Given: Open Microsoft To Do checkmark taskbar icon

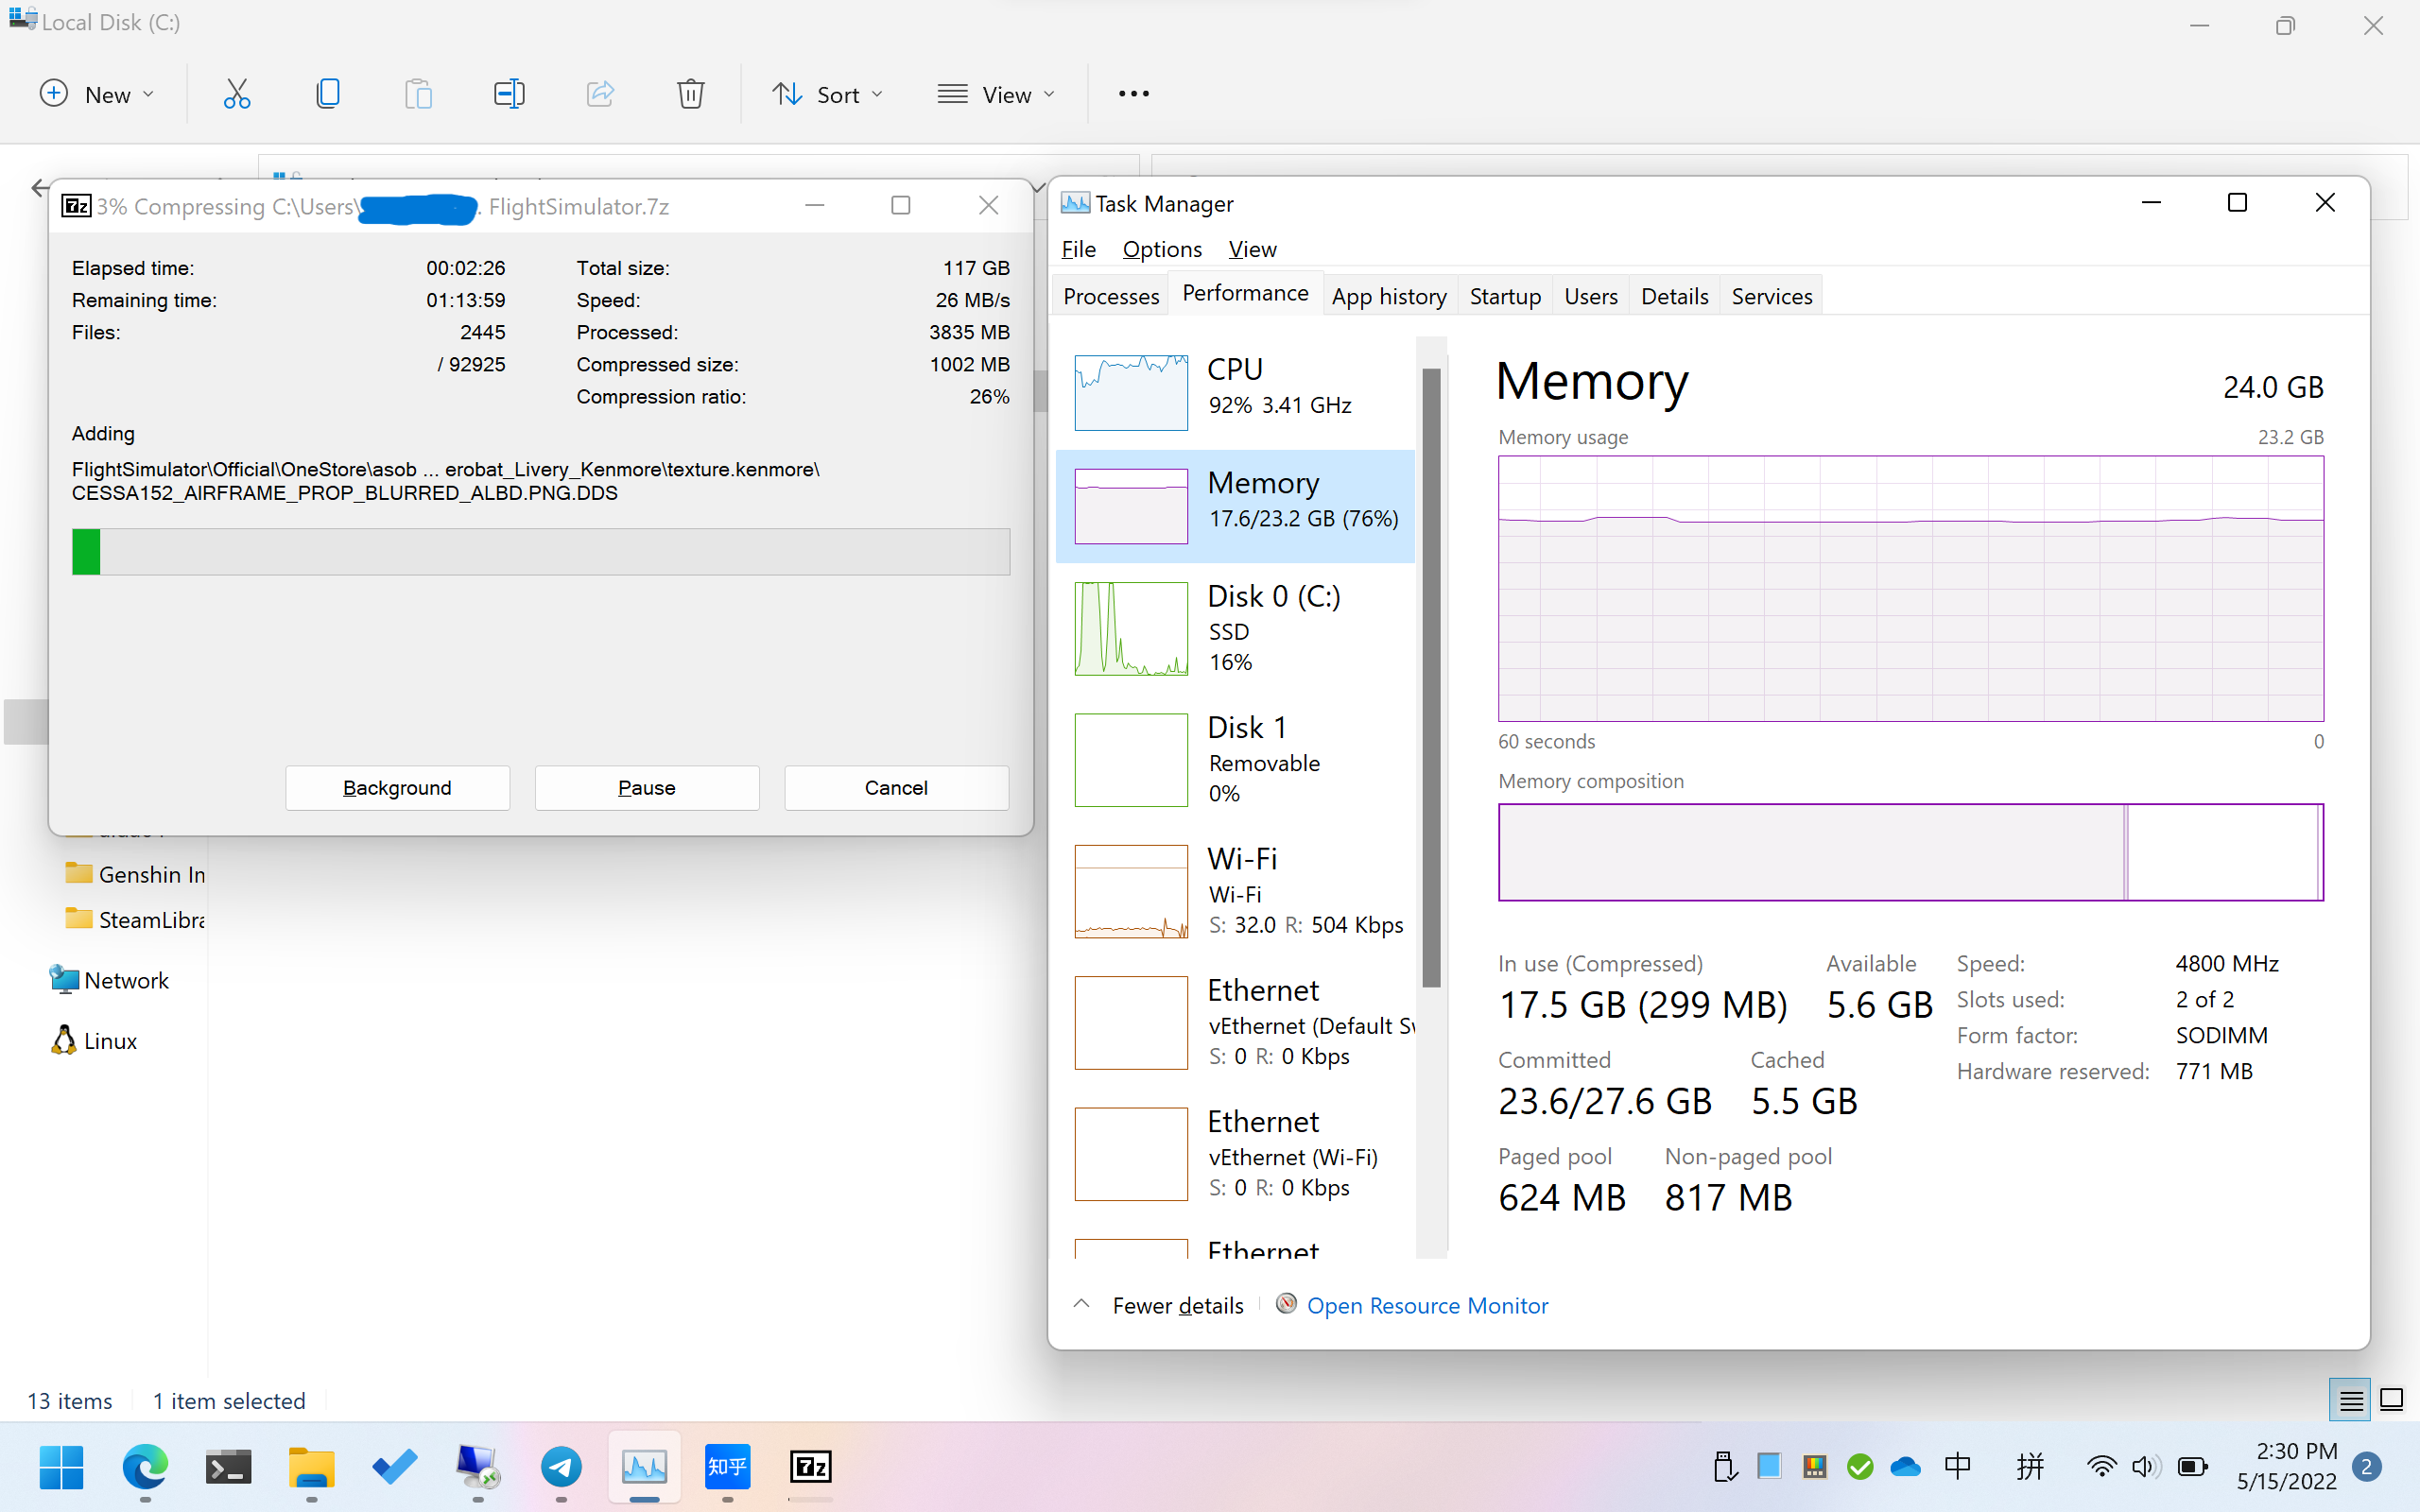Looking at the screenshot, I should [395, 1467].
